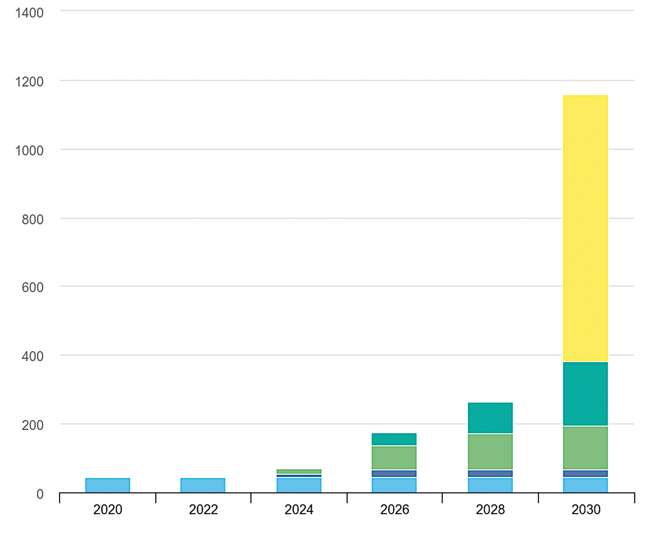The width and height of the screenshot is (656, 547).
Task: Click the light blue base of 2026 bar
Action: (x=394, y=485)
